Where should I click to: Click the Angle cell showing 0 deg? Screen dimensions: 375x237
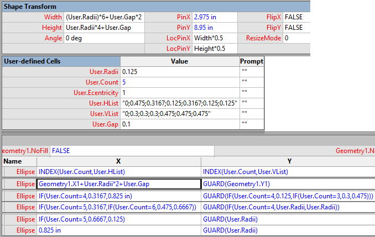coord(104,38)
